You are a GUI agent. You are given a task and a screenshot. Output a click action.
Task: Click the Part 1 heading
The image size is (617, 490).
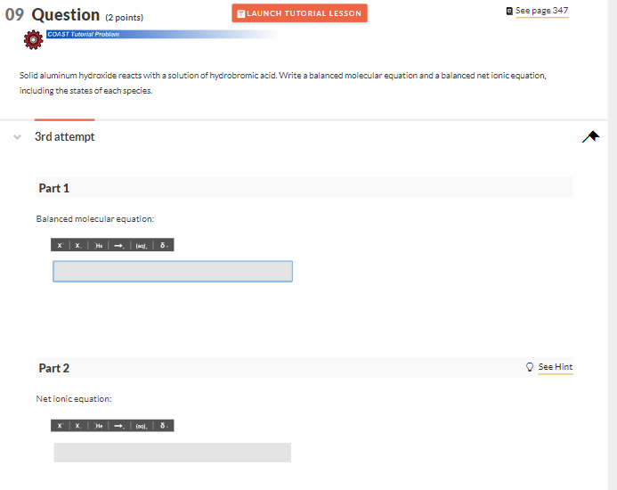tap(54, 188)
